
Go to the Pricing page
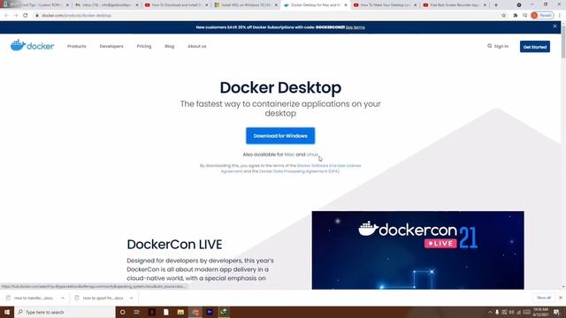pos(144,47)
